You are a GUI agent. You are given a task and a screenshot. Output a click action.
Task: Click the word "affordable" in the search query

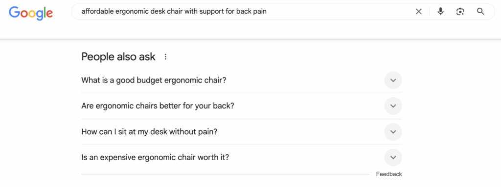tap(94, 12)
